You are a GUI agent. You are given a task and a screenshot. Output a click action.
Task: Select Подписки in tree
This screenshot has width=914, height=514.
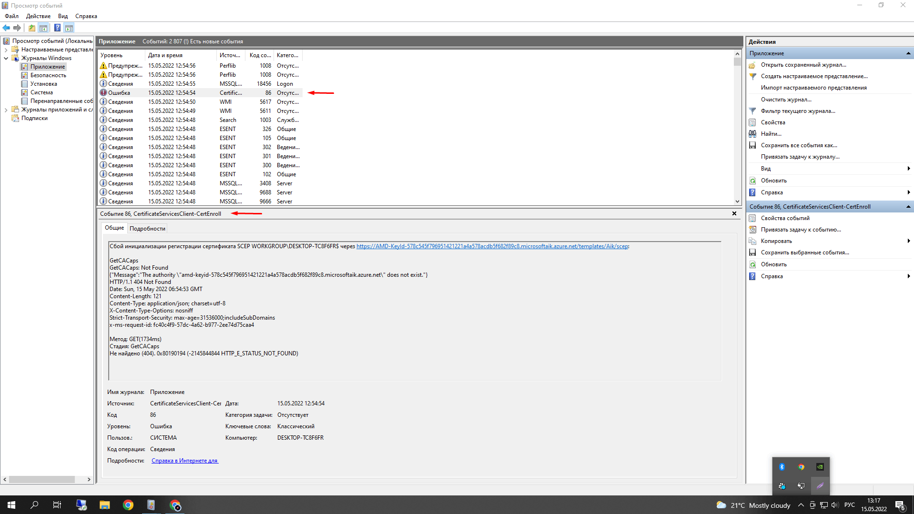(34, 118)
